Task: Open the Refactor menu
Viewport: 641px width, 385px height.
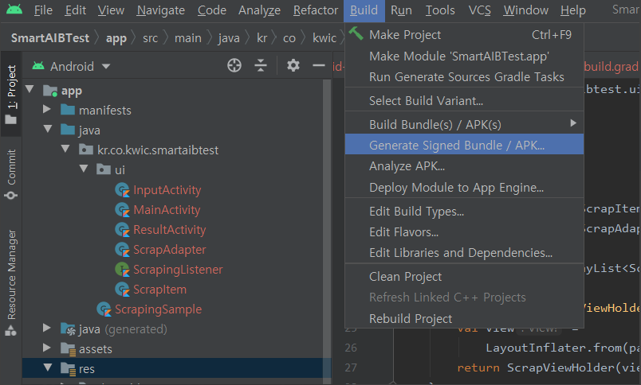Action: coord(316,10)
